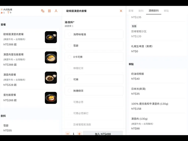The width and height of the screenshot is (188, 141).
Task: Add item with 加入 NT$498 button
Action: (103, 133)
